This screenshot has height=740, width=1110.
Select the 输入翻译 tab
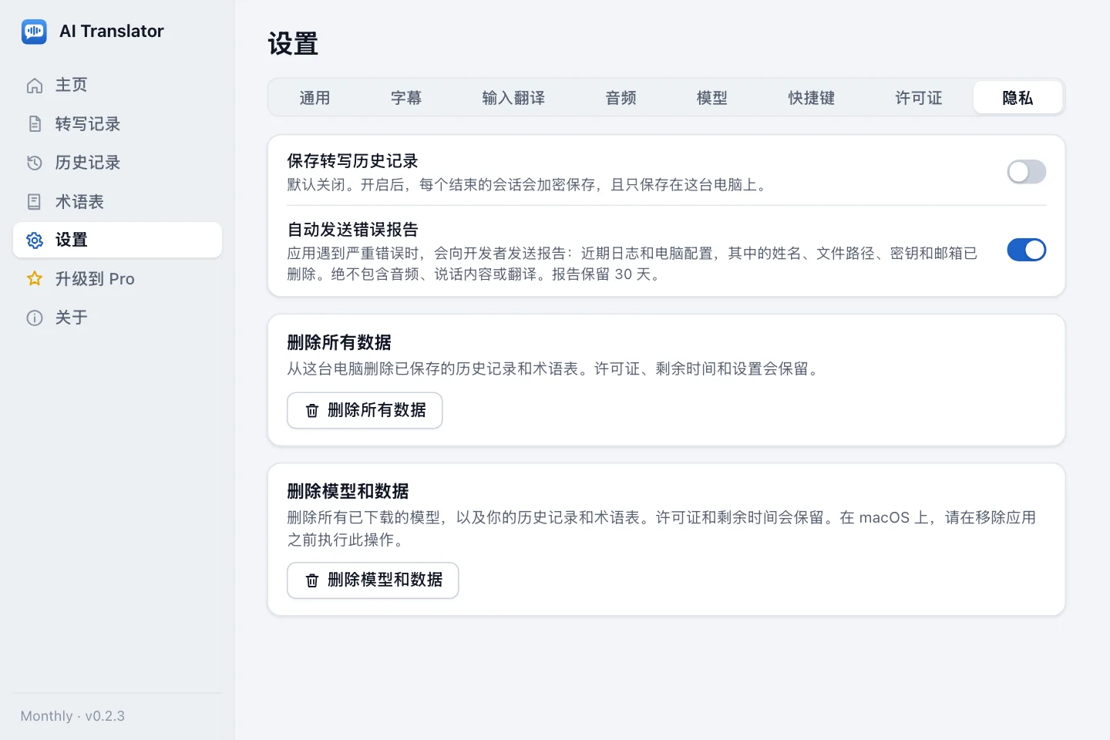513,98
